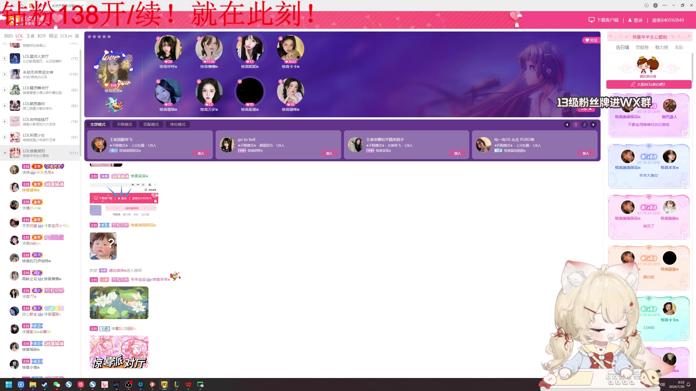
Task: Go to previous team list page arrow
Action: click(567, 125)
